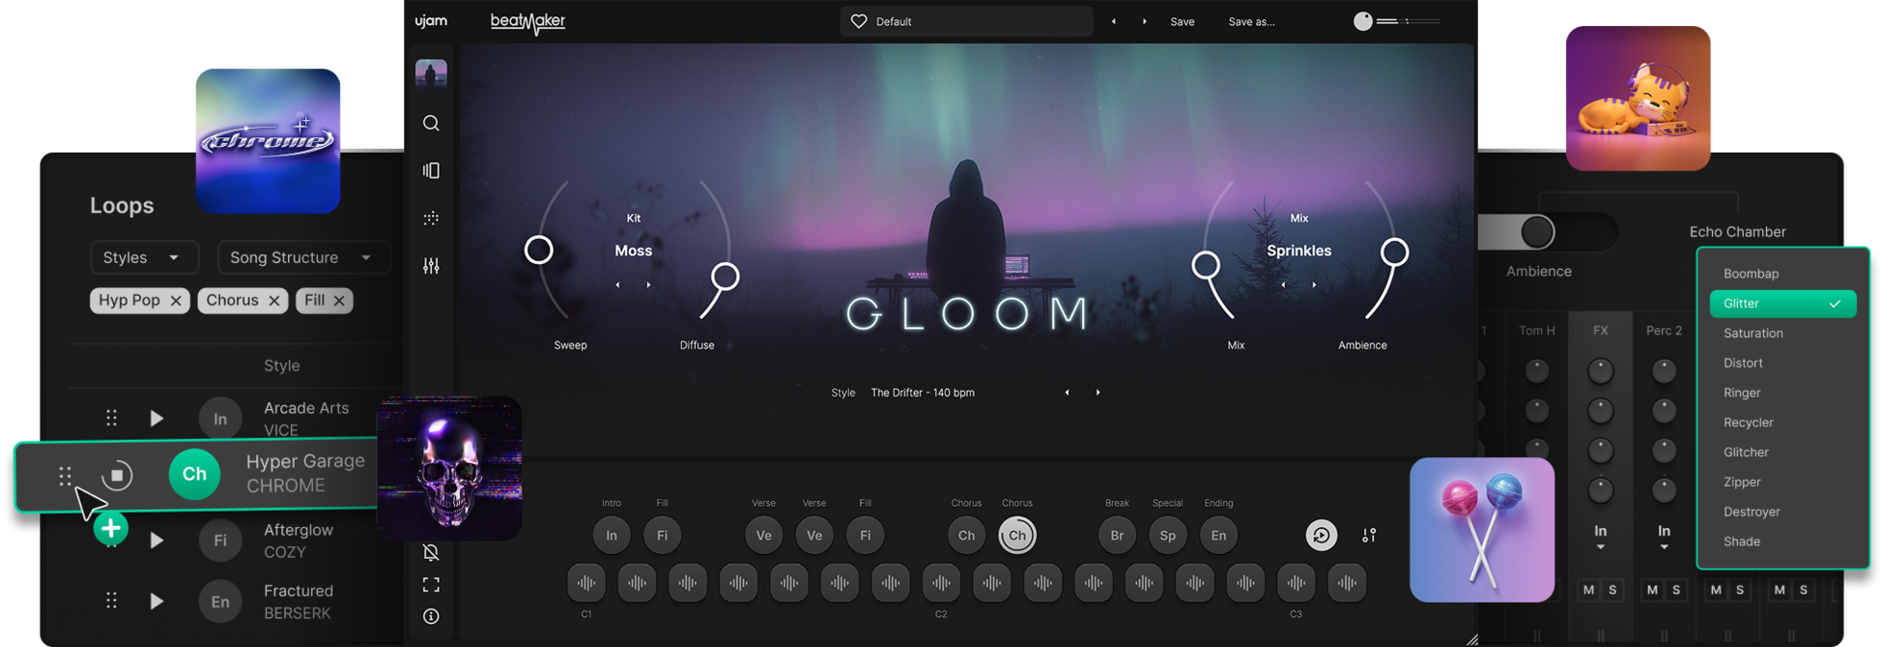Screen dimensions: 1882x647
Task: Stop the Hyper Garage loop
Action: [117, 475]
